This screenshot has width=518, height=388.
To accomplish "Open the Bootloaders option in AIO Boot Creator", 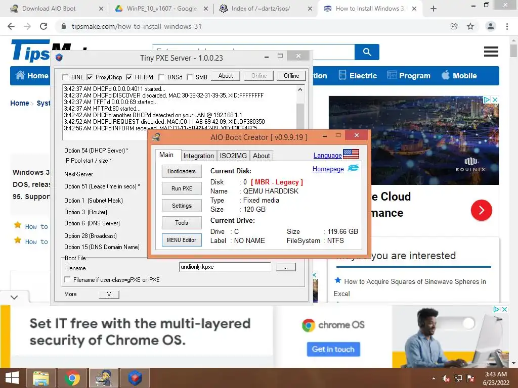I will click(x=182, y=171).
